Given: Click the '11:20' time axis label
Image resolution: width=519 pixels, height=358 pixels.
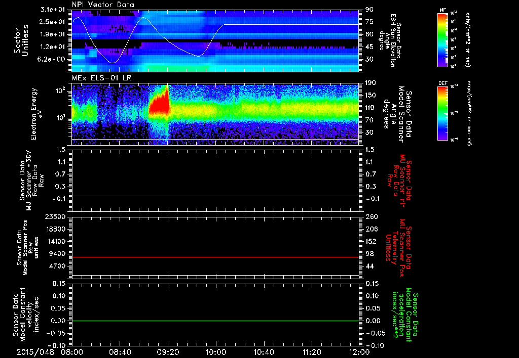Looking at the screenshot, I should 312,352.
